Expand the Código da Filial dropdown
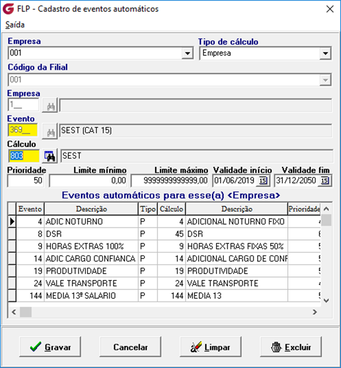This screenshot has height=368, width=341. [x=325, y=80]
